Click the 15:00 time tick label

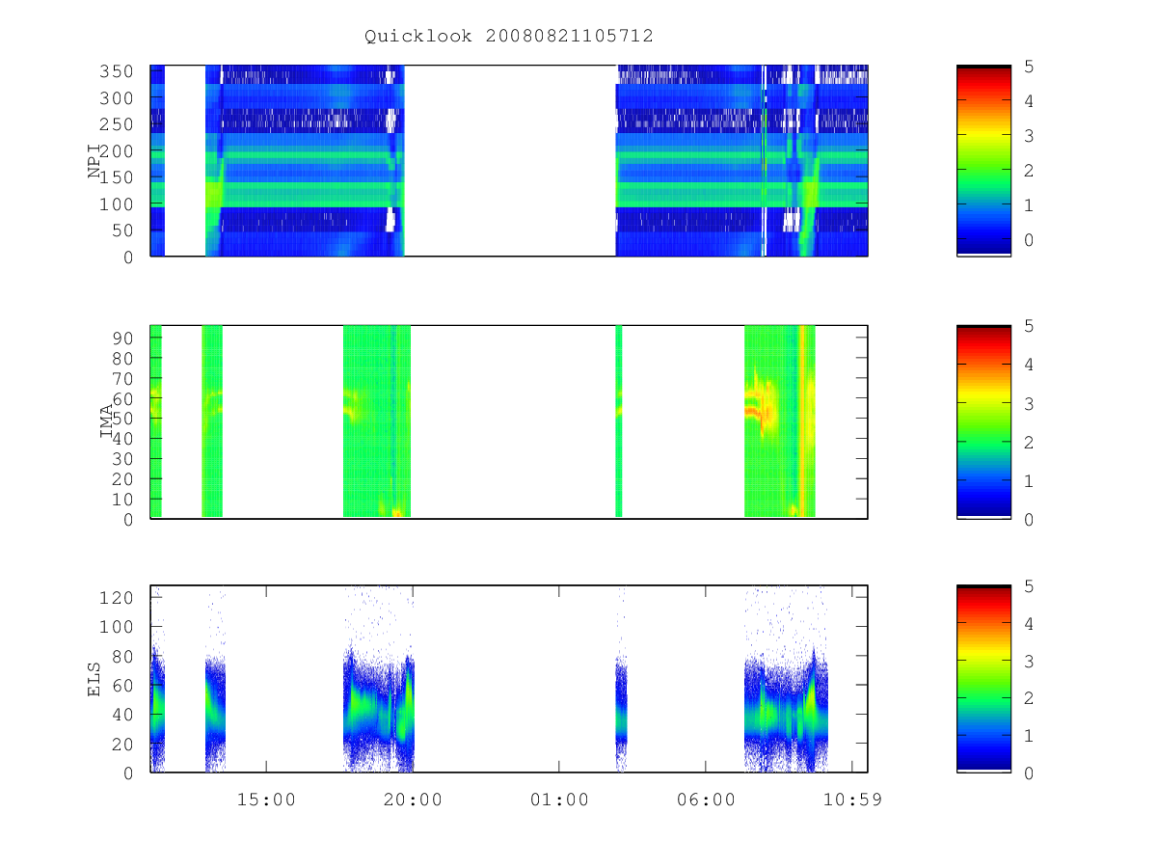point(266,800)
